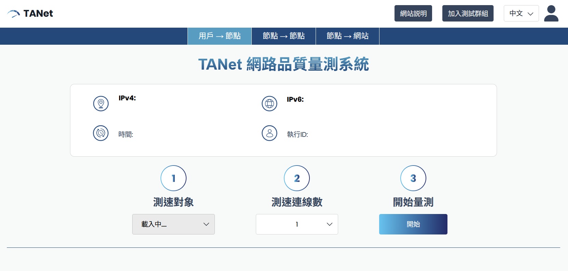Open the 中文 language dropdown
The width and height of the screenshot is (568, 271).
[x=521, y=13]
